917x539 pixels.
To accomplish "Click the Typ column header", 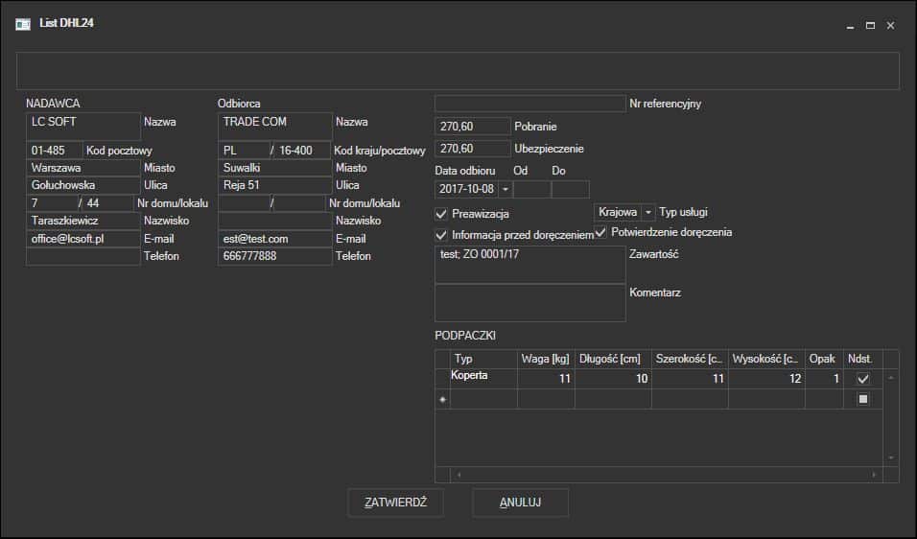I will [x=483, y=359].
